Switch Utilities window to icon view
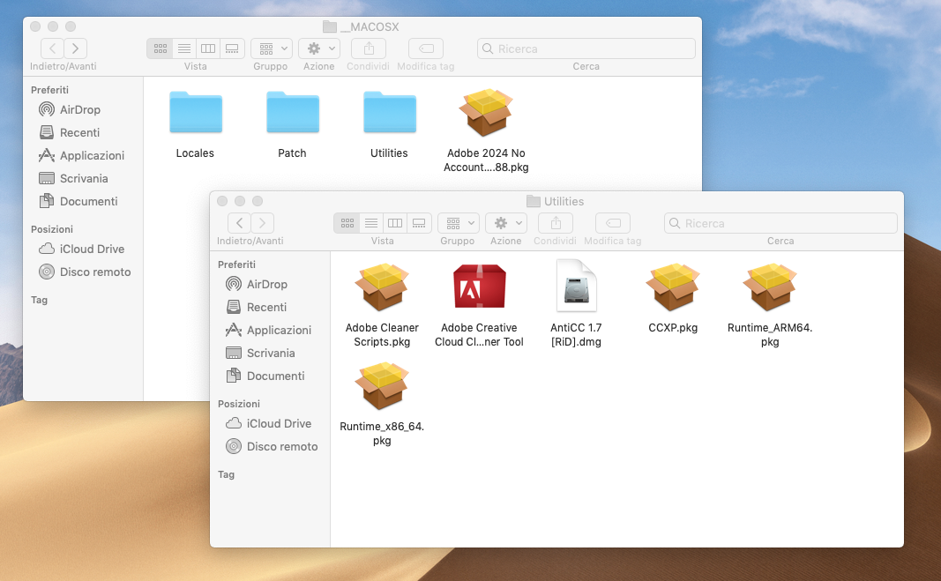Image resolution: width=941 pixels, height=581 pixels. (347, 223)
